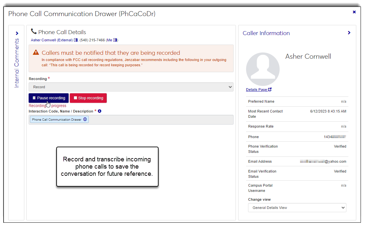Click the orange warning triangle icon
378x225 pixels.
click(x=36, y=53)
